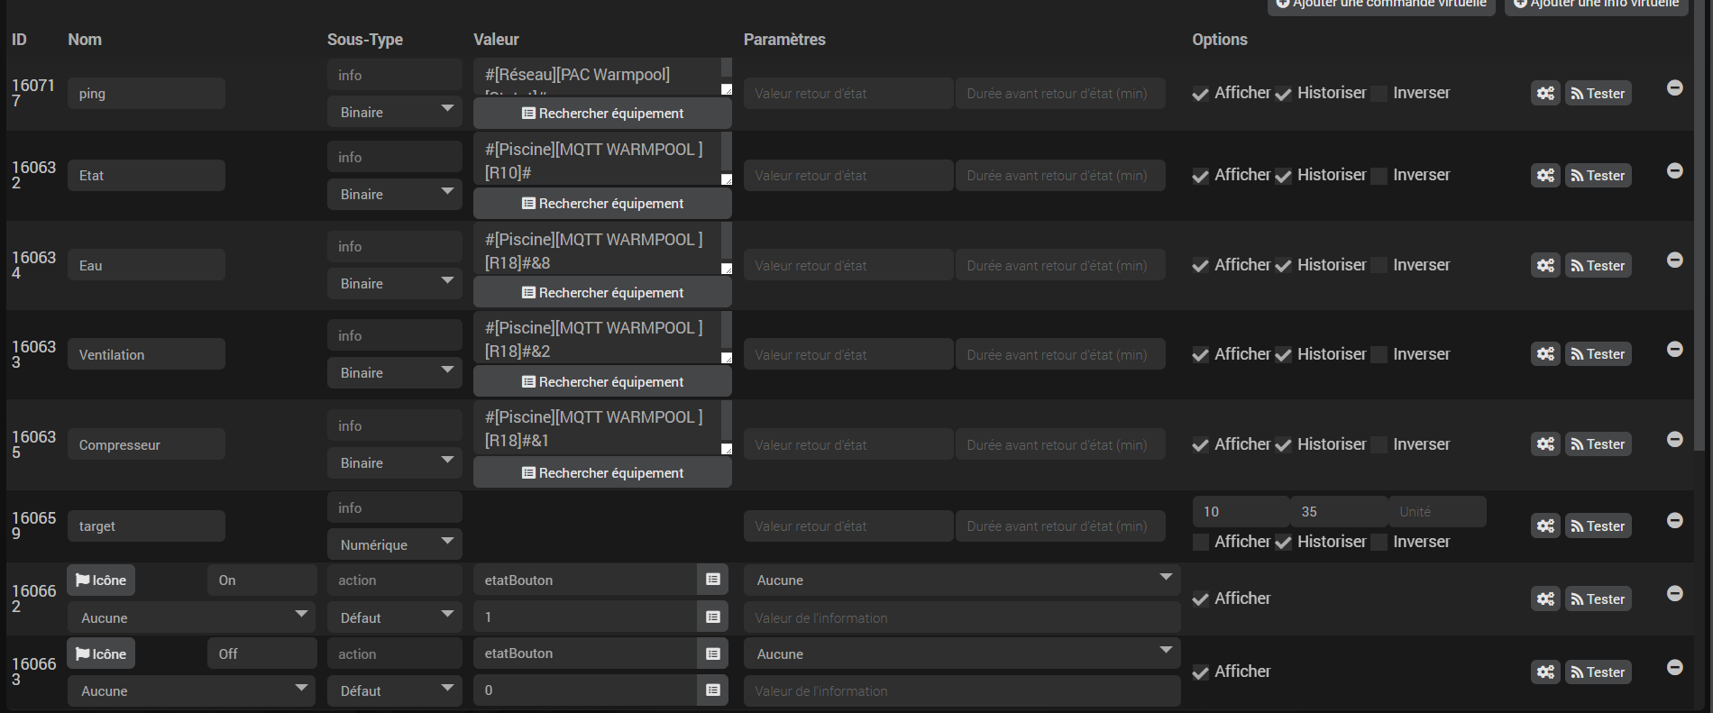The height and width of the screenshot is (713, 1713).
Task: Click list icon beside etatBouton in On row
Action: pos(712,580)
